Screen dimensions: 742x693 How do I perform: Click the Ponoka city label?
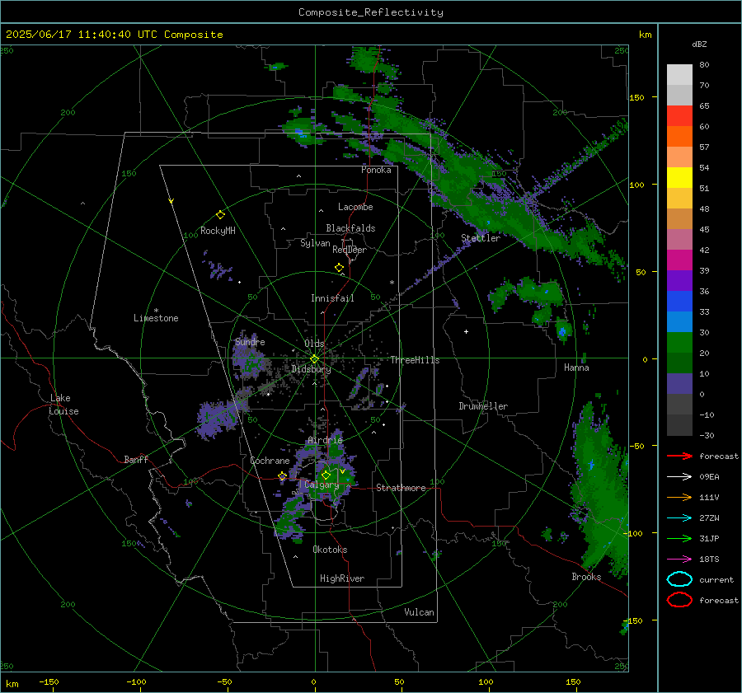(376, 171)
